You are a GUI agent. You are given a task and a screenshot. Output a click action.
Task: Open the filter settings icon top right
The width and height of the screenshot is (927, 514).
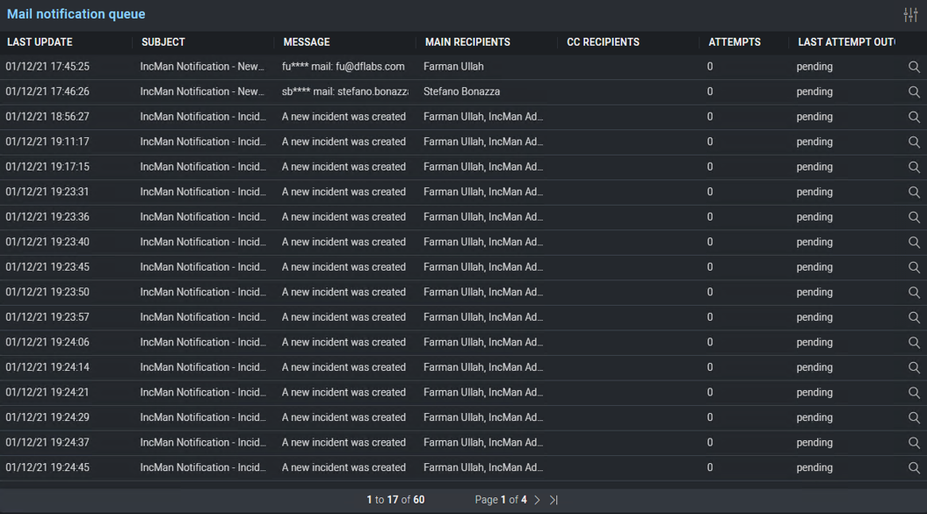(912, 14)
